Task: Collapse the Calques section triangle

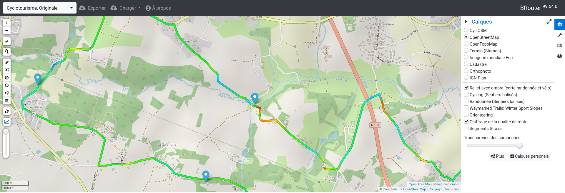Action: tap(466, 21)
